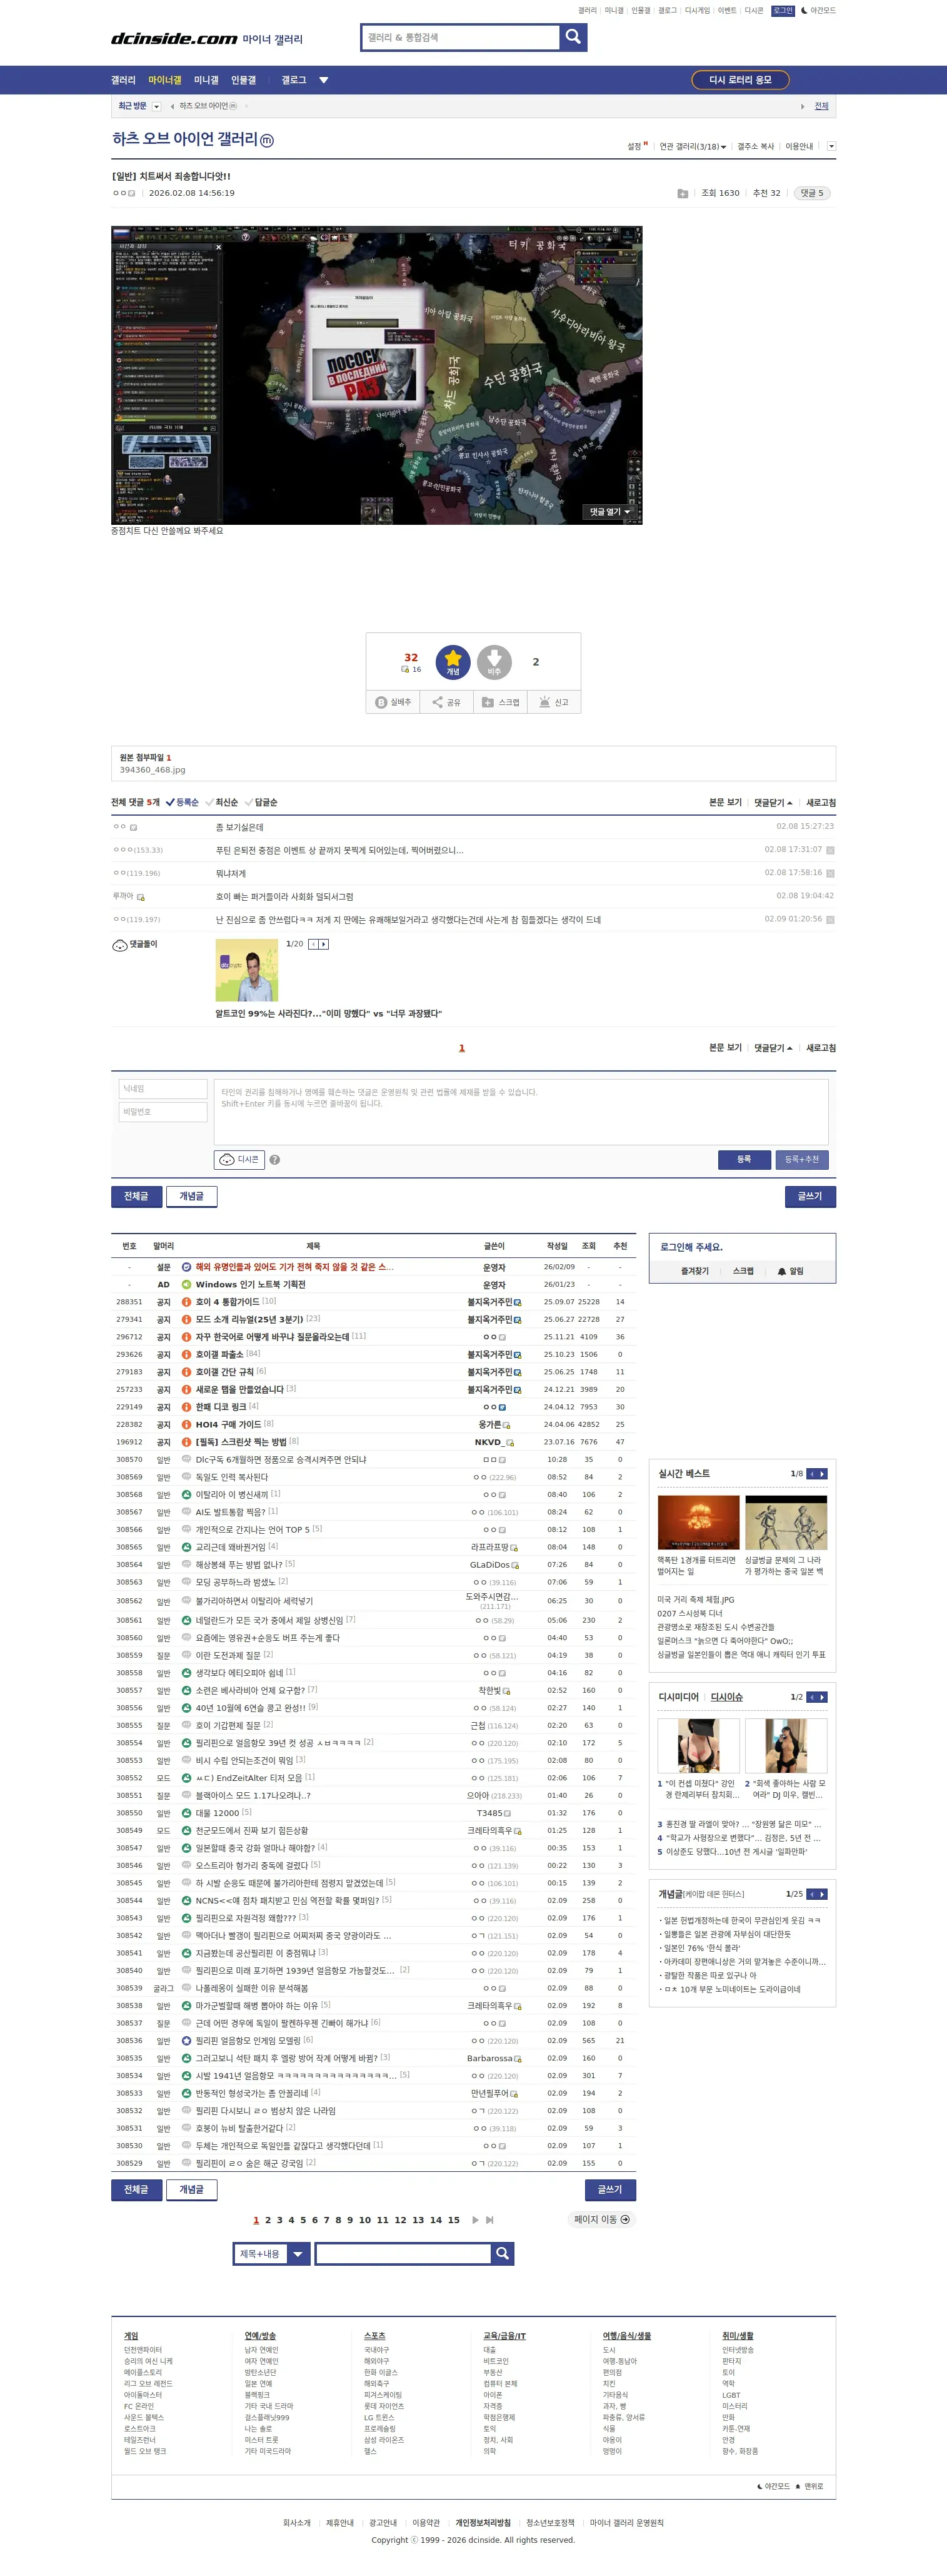Open the 미니갤 tab in the blue navigation bar

click(x=206, y=80)
